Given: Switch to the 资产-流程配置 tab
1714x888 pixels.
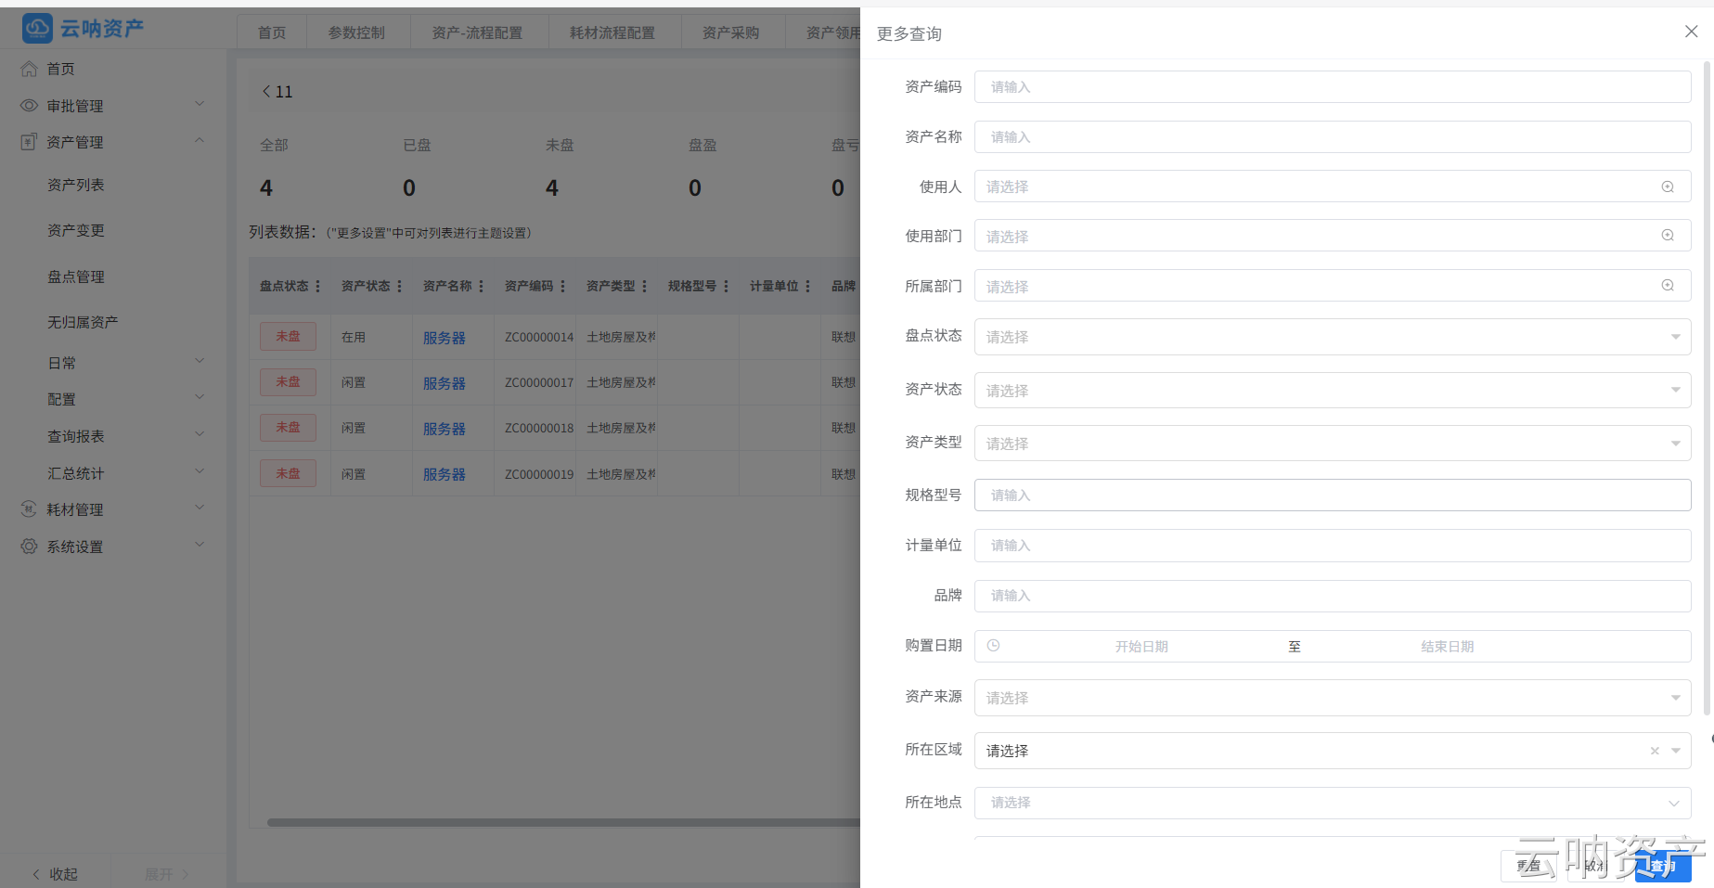Looking at the screenshot, I should tap(477, 32).
